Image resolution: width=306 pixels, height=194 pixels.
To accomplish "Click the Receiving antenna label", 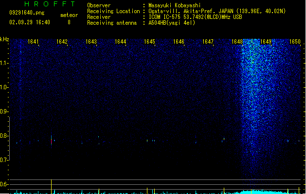I will (112, 23).
